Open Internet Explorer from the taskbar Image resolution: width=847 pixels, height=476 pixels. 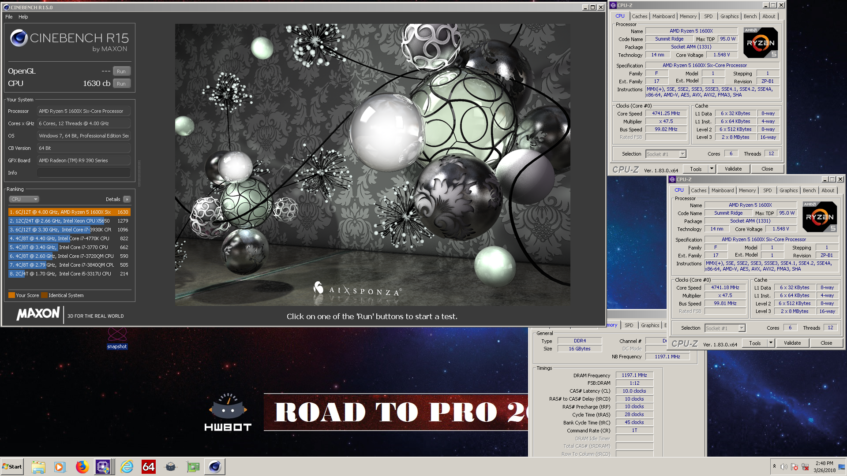[127, 467]
